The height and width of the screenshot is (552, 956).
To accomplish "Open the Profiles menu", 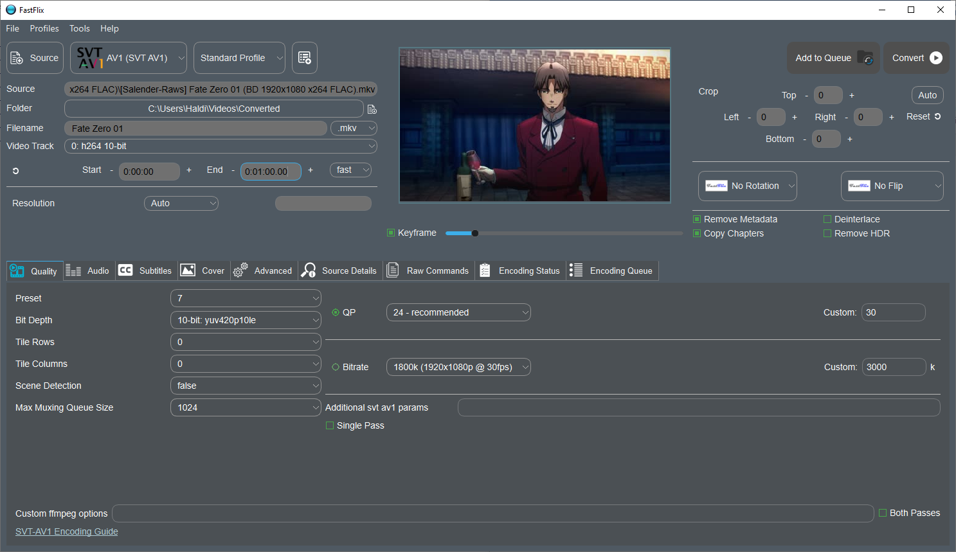I will coord(44,28).
